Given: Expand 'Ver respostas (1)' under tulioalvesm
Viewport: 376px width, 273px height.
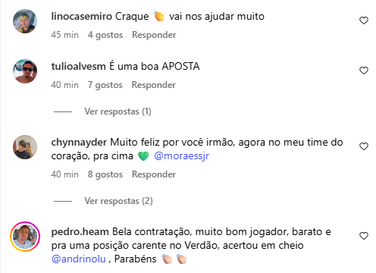Looking at the screenshot, I should (117, 111).
